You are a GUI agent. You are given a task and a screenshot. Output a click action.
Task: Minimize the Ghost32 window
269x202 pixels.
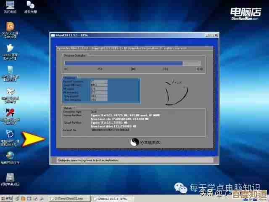206,35
